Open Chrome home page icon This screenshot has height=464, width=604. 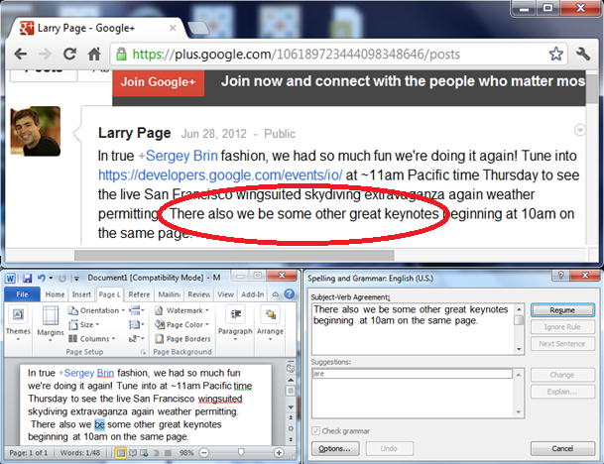[94, 54]
